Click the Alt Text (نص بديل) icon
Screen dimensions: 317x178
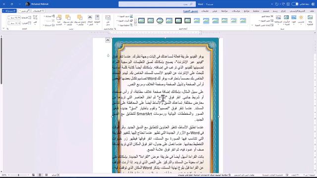(108, 20)
